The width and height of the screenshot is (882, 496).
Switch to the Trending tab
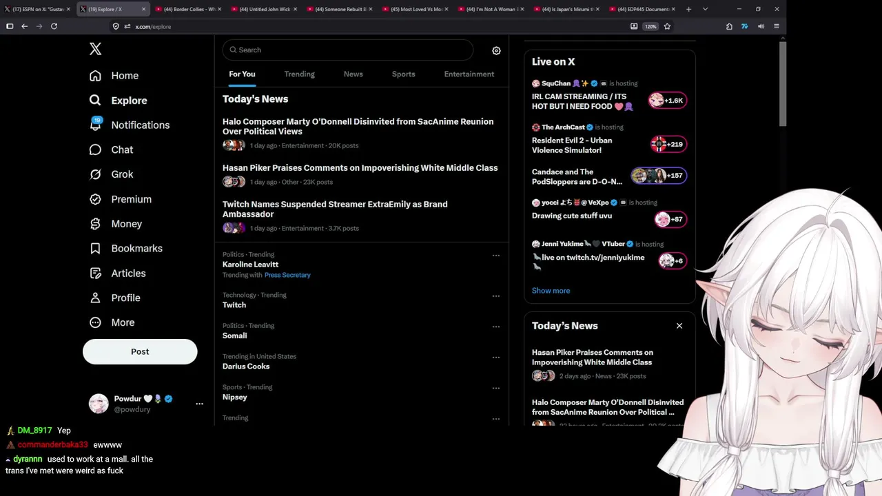(x=299, y=74)
